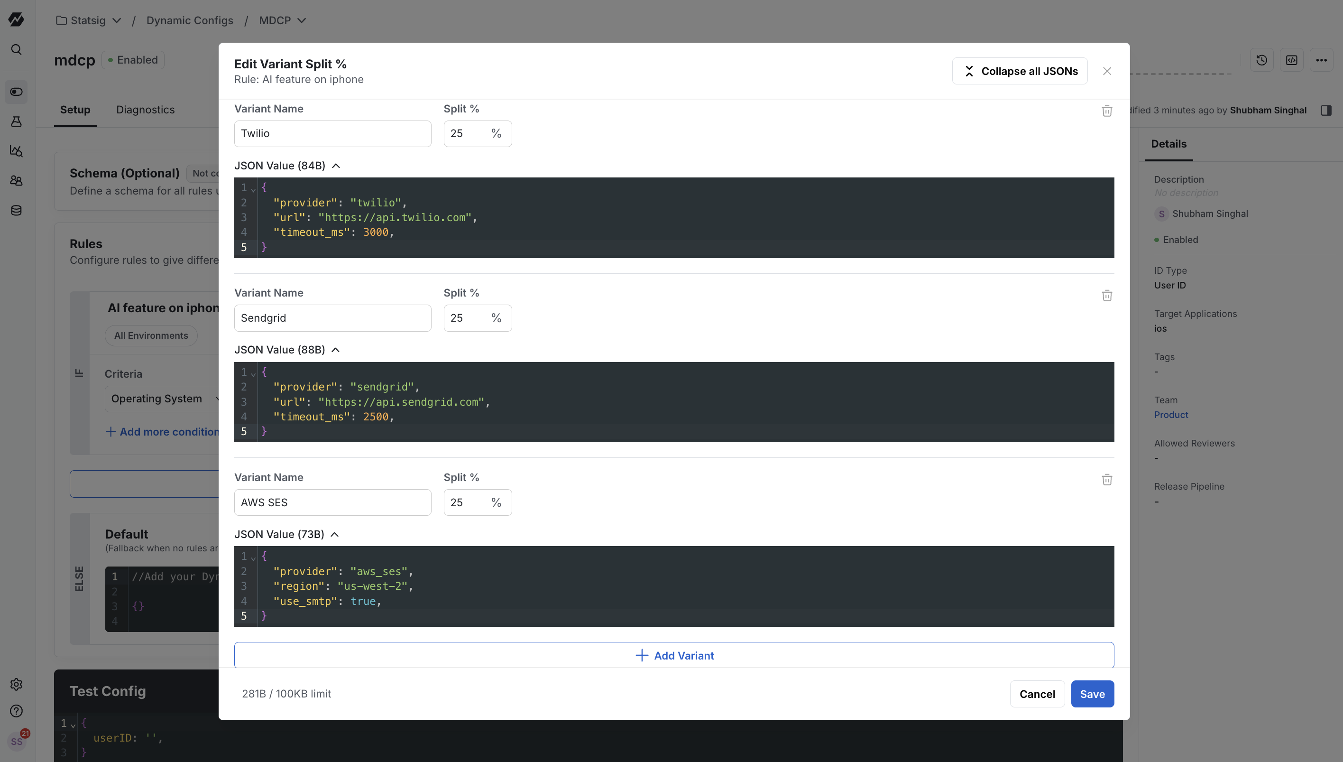Open the version history clock icon
Image resolution: width=1343 pixels, height=762 pixels.
click(x=1262, y=60)
